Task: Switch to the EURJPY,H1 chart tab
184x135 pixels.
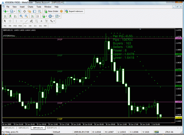Action: click(x=52, y=128)
